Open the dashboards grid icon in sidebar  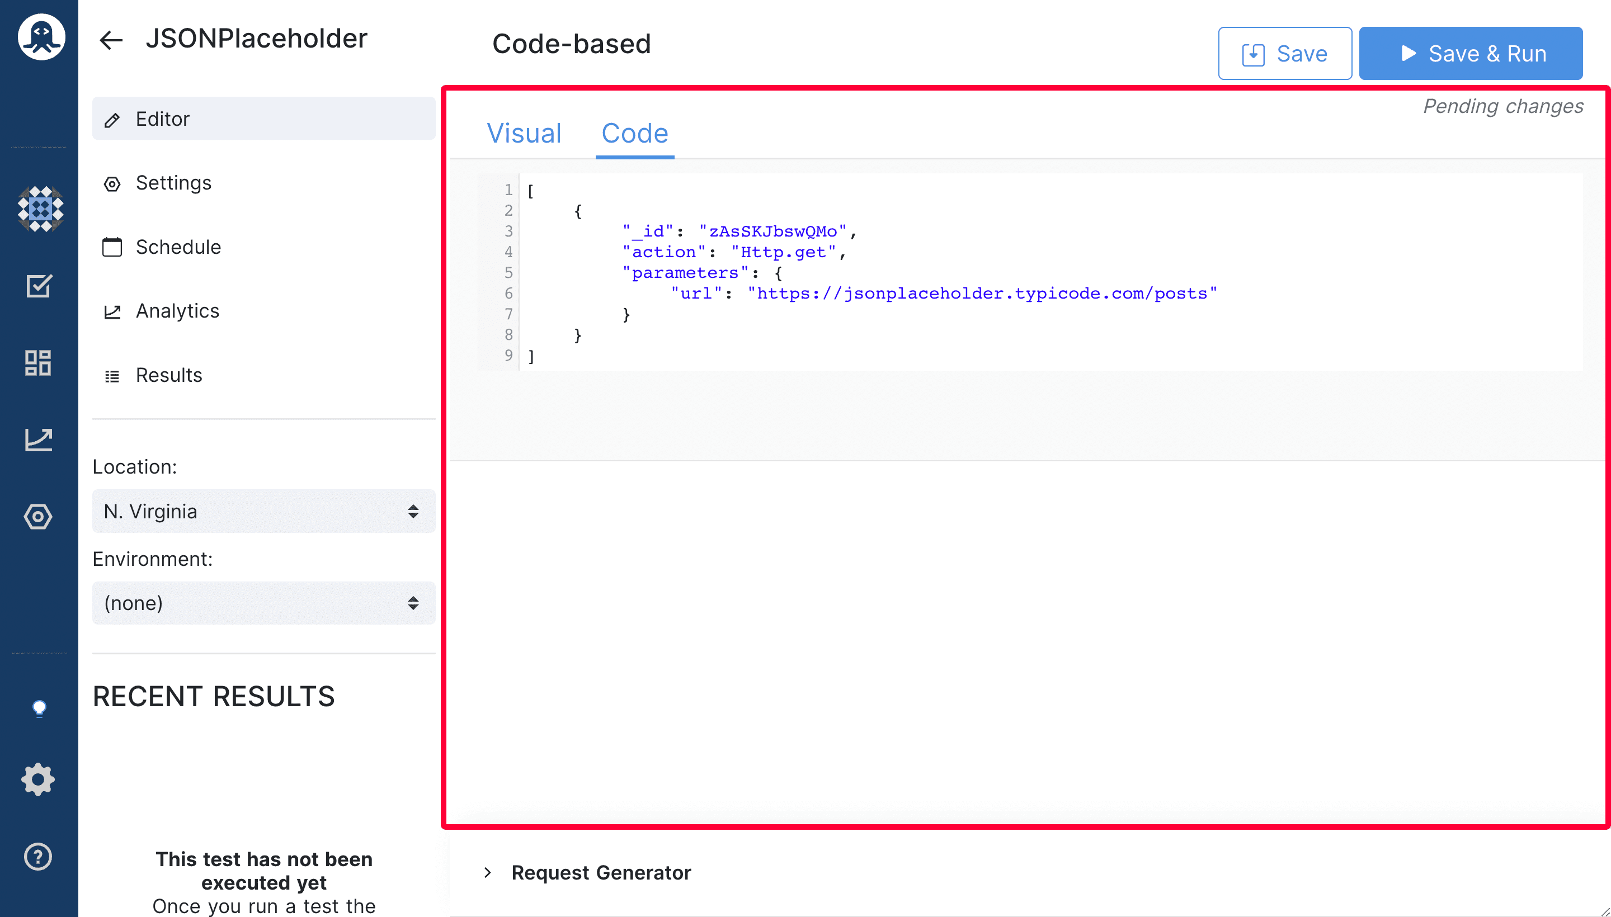[x=38, y=363]
